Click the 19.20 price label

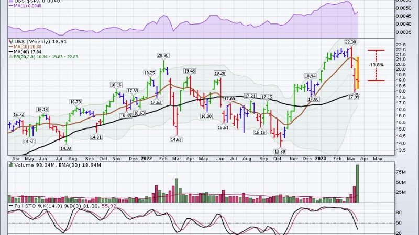[220, 73]
